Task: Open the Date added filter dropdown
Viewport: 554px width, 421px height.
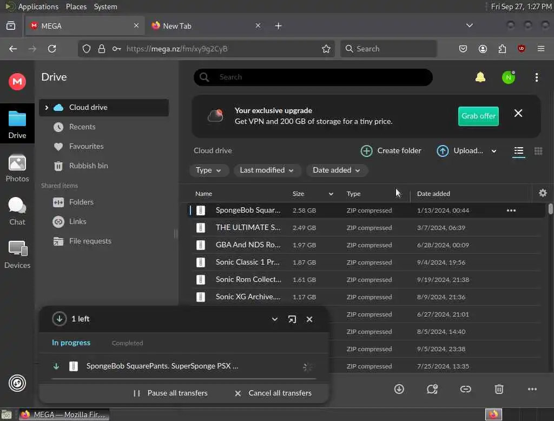Action: (337, 170)
